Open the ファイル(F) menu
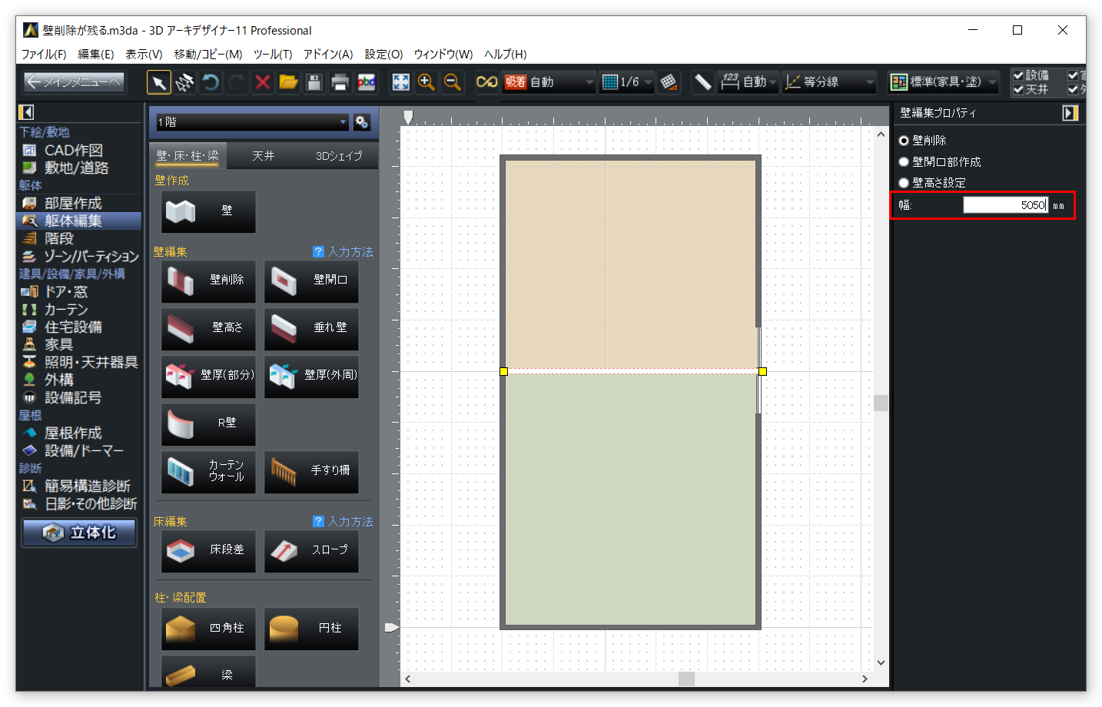The width and height of the screenshot is (1102, 707). click(44, 55)
